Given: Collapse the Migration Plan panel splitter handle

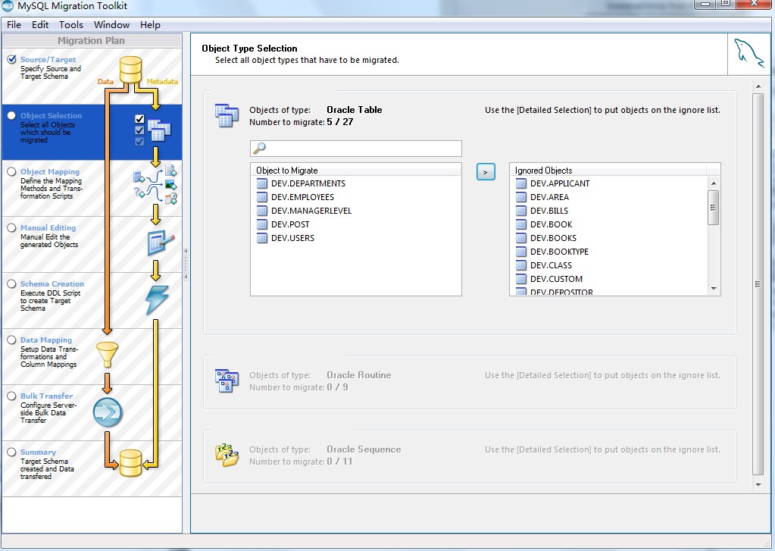Looking at the screenshot, I should pos(186,265).
